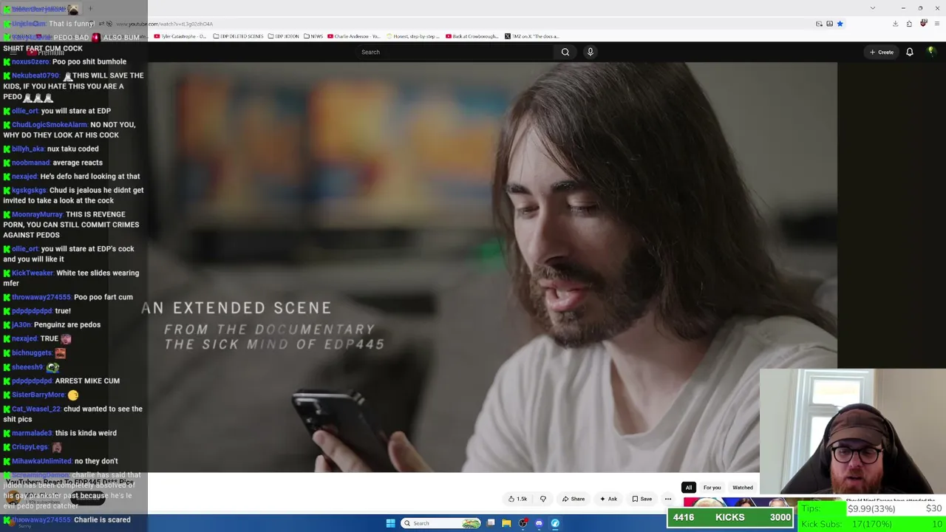946x532 pixels.
Task: Click the YouTube search magnifier button
Action: (565, 52)
